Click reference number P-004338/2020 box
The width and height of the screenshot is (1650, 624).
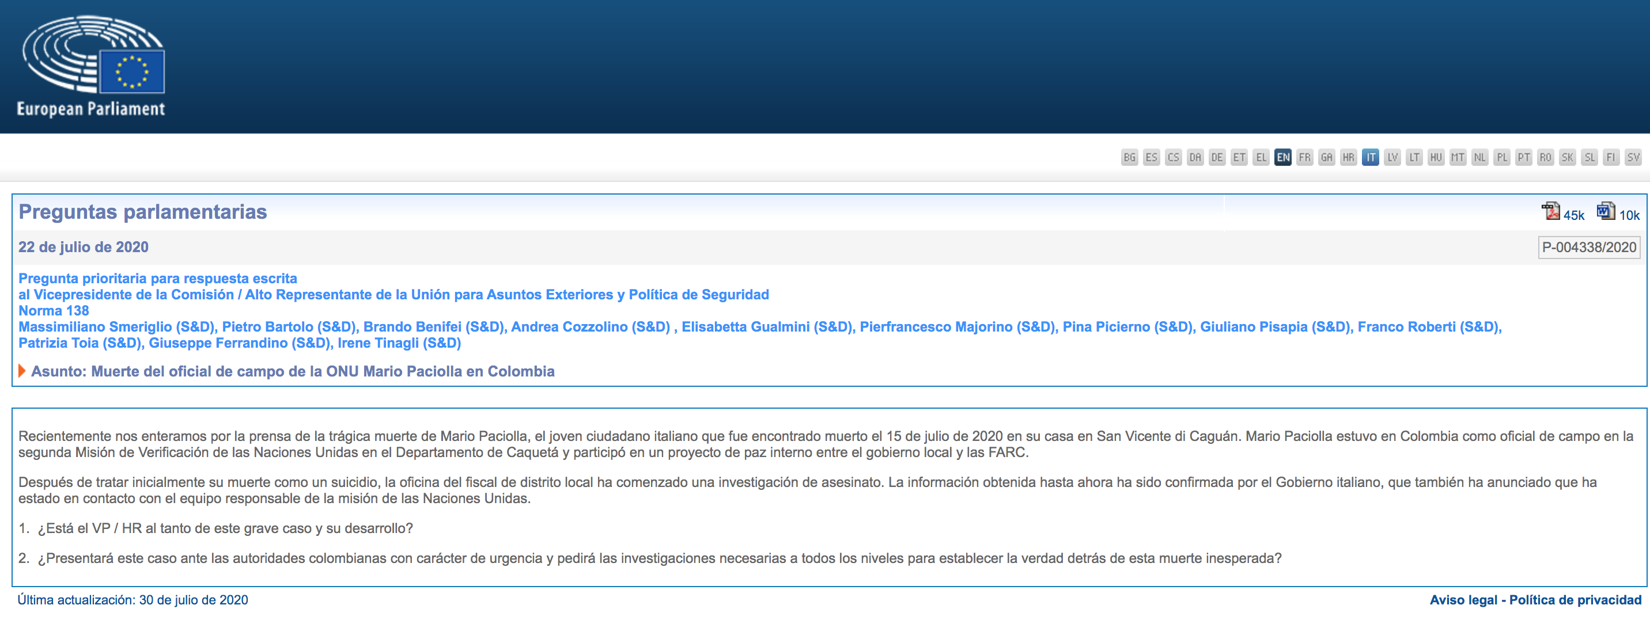[1588, 247]
